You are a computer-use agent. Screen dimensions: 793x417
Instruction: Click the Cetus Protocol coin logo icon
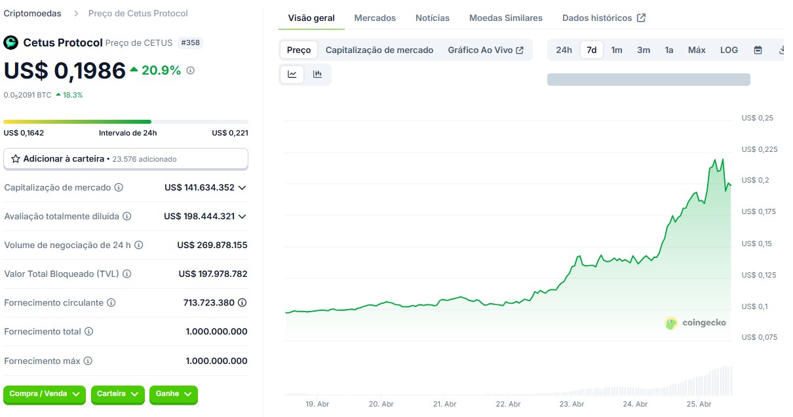click(11, 43)
